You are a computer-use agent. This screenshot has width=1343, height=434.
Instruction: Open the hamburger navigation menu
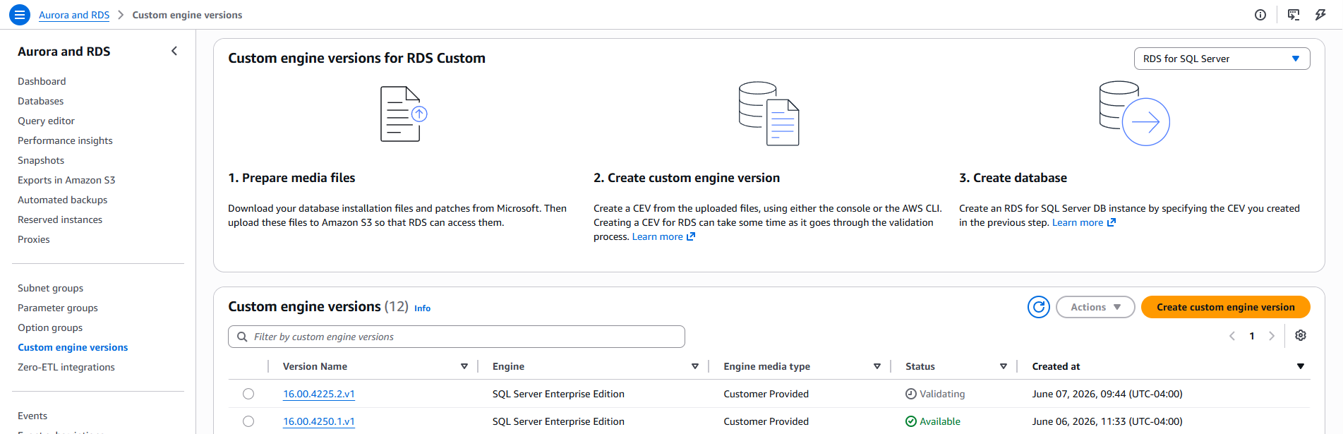coord(20,14)
